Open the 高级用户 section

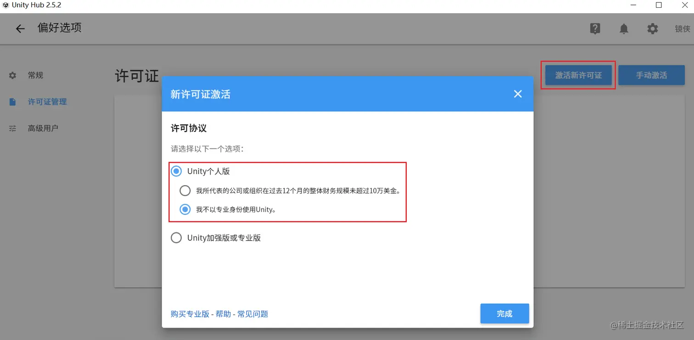[x=43, y=128]
